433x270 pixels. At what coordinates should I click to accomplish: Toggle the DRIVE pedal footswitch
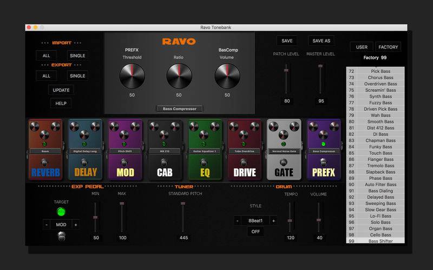pos(244,163)
